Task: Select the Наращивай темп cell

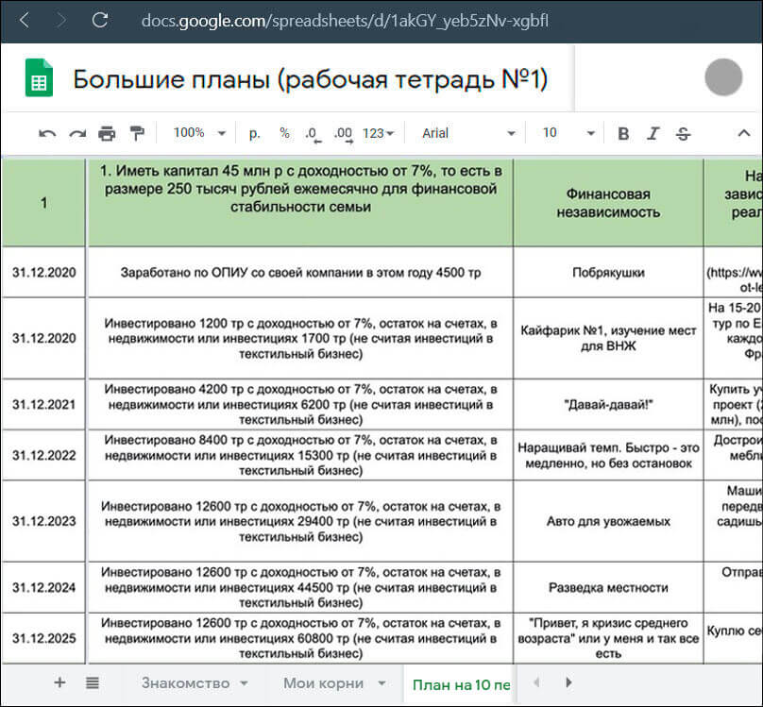Action: (x=608, y=456)
